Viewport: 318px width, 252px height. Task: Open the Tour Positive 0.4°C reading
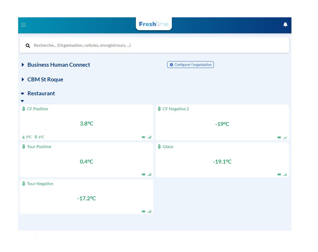(86, 162)
